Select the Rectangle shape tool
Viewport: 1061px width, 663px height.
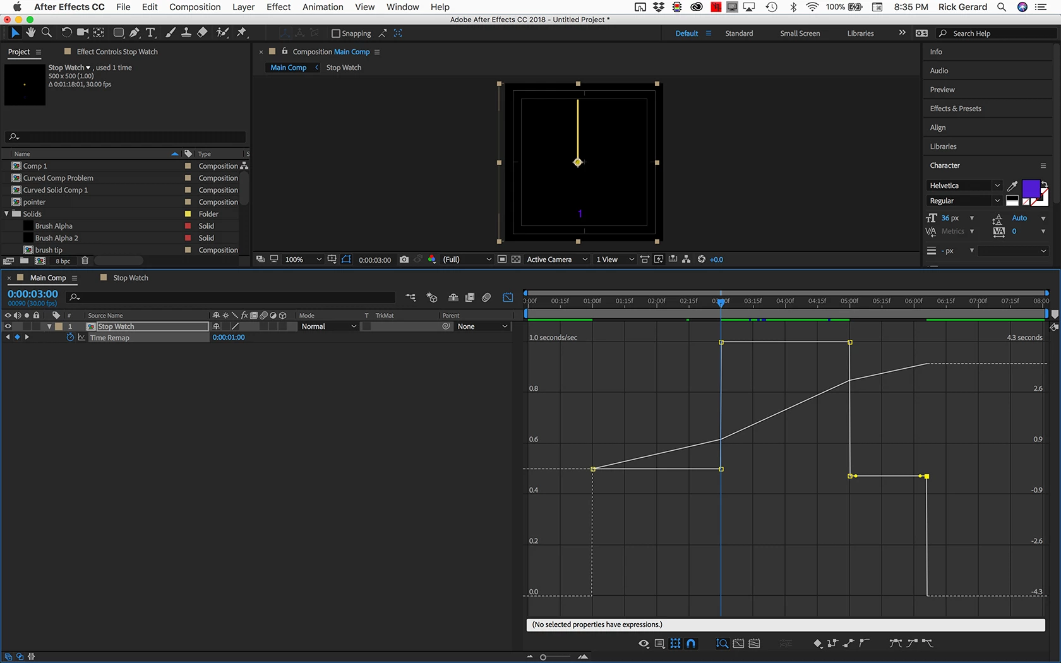(119, 33)
